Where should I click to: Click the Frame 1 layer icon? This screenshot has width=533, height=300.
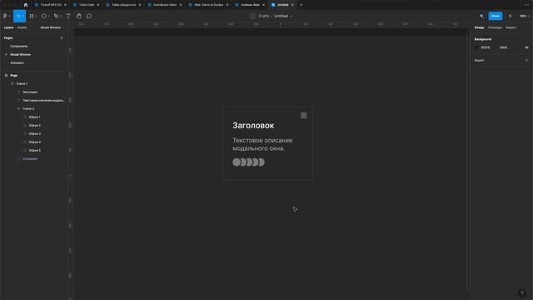click(x=12, y=83)
